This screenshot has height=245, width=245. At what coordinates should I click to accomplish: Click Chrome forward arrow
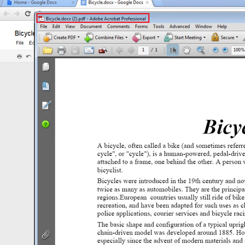coord(17,13)
